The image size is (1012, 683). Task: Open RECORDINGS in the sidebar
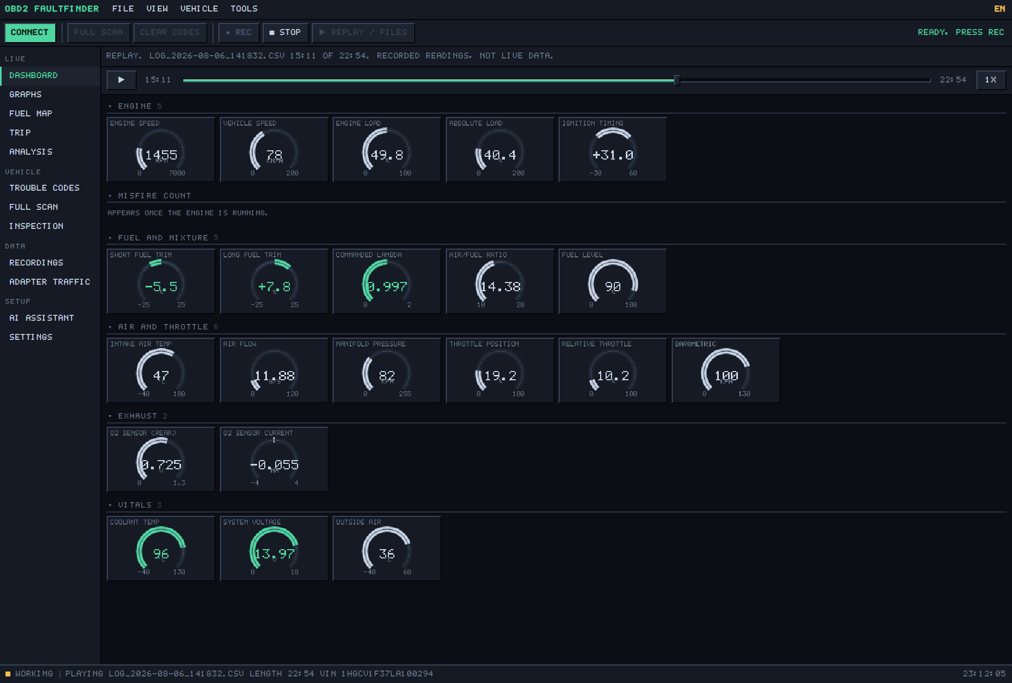point(50,263)
